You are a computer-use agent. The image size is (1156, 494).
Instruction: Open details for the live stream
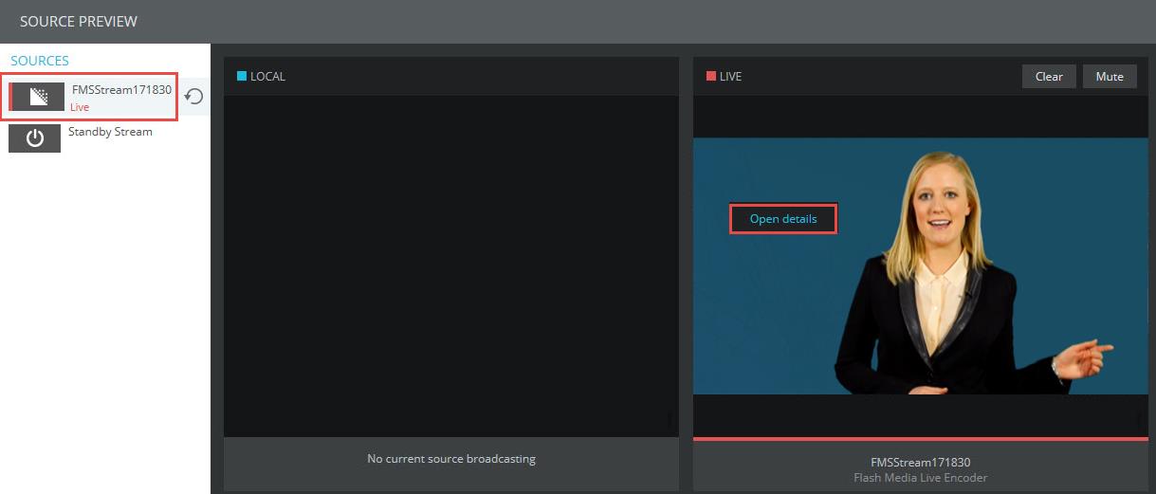pos(782,219)
